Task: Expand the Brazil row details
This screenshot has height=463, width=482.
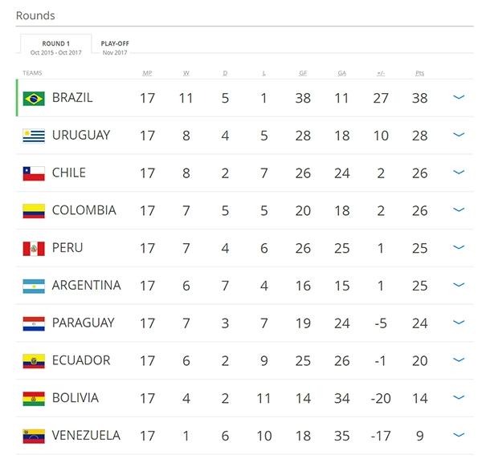Action: click(x=460, y=97)
